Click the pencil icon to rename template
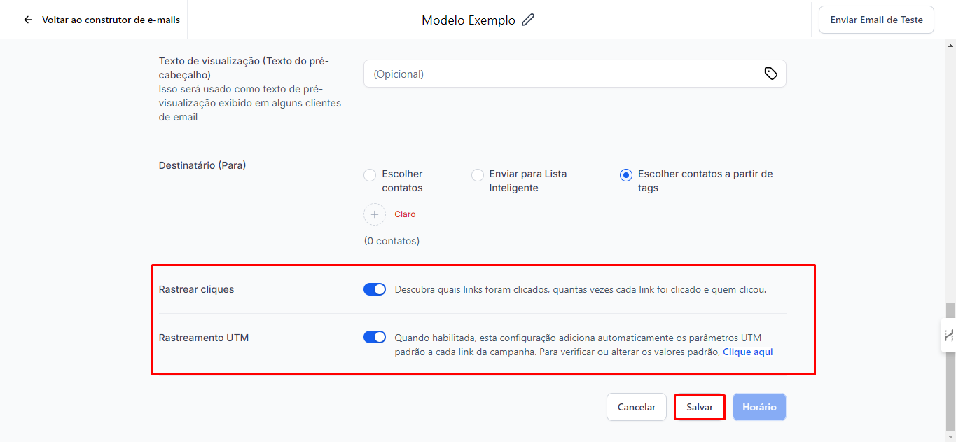 click(x=528, y=20)
